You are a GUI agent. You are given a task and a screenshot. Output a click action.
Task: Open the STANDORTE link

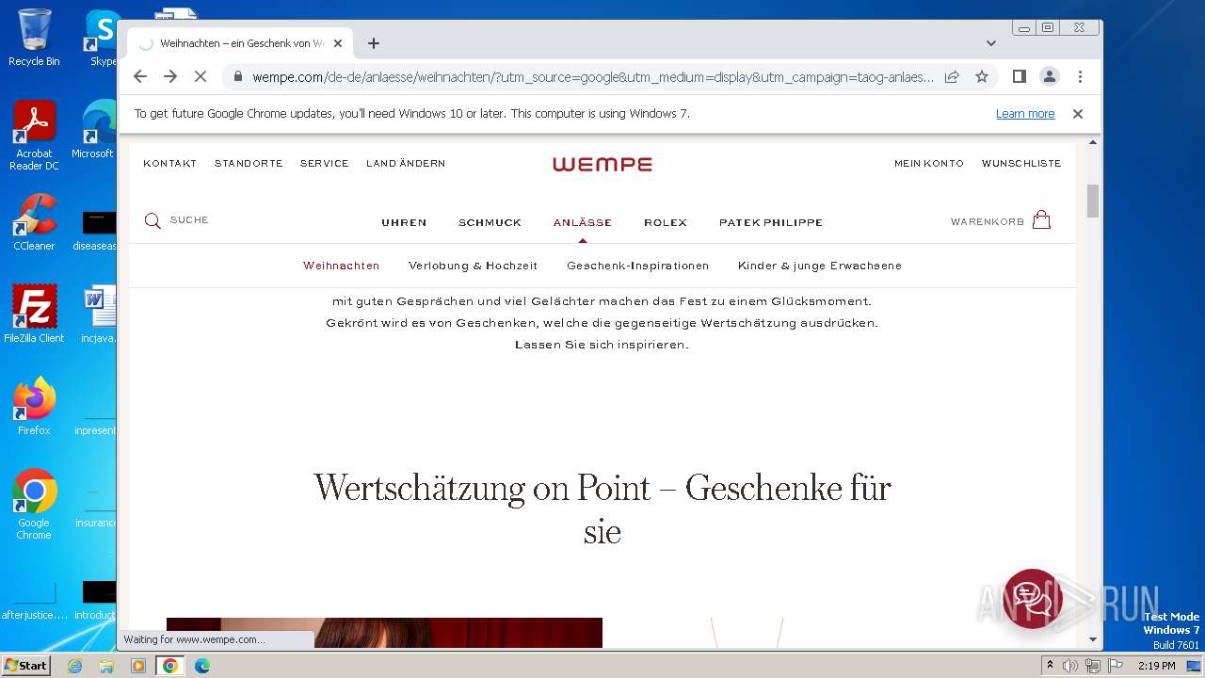249,164
